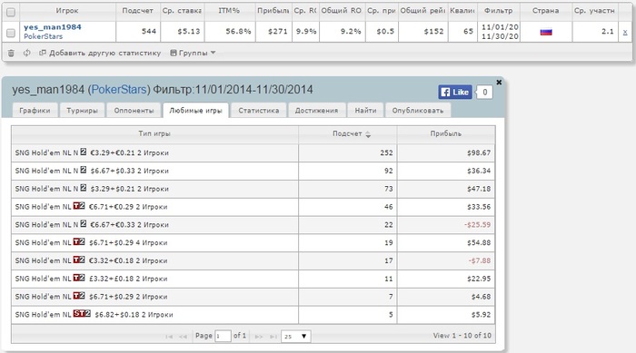
Task: Click the Like count bubble showing 0
Action: [x=484, y=92]
